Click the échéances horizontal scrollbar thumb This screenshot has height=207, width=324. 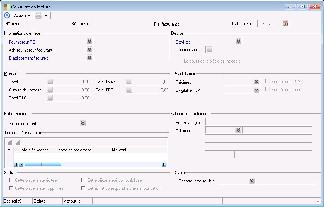42,165
